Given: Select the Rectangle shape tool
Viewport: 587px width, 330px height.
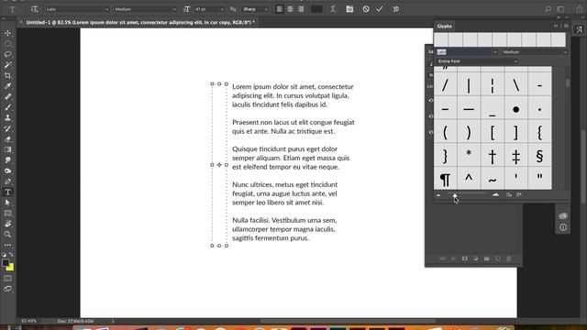Looking at the screenshot, I should pyautogui.click(x=7, y=214).
